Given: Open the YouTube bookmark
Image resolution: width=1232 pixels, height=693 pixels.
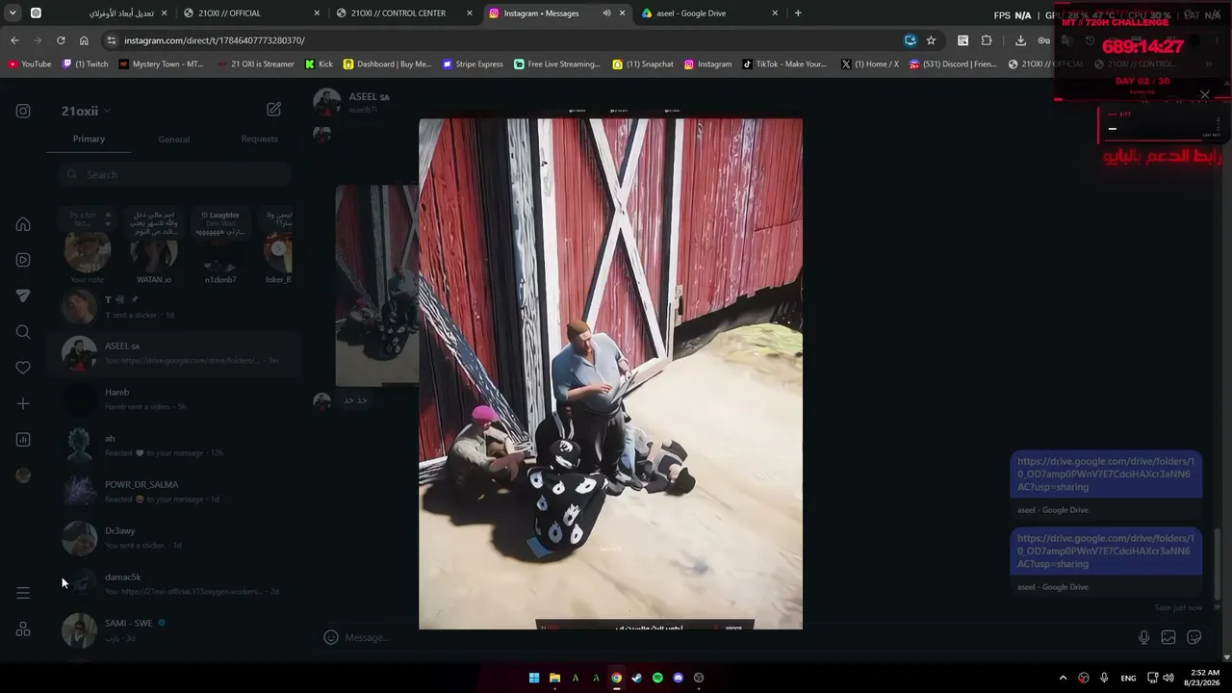Looking at the screenshot, I should point(30,64).
